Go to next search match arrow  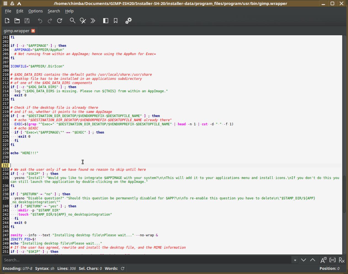click(x=304, y=260)
